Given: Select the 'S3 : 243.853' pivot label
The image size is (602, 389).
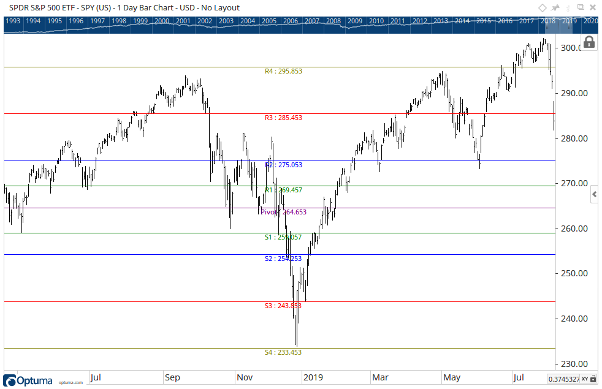Looking at the screenshot, I should [283, 306].
